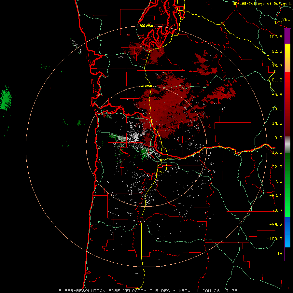This screenshot has height=293, width=293.
Task: Click the -32.0 velocity scale value
Action: (276, 167)
